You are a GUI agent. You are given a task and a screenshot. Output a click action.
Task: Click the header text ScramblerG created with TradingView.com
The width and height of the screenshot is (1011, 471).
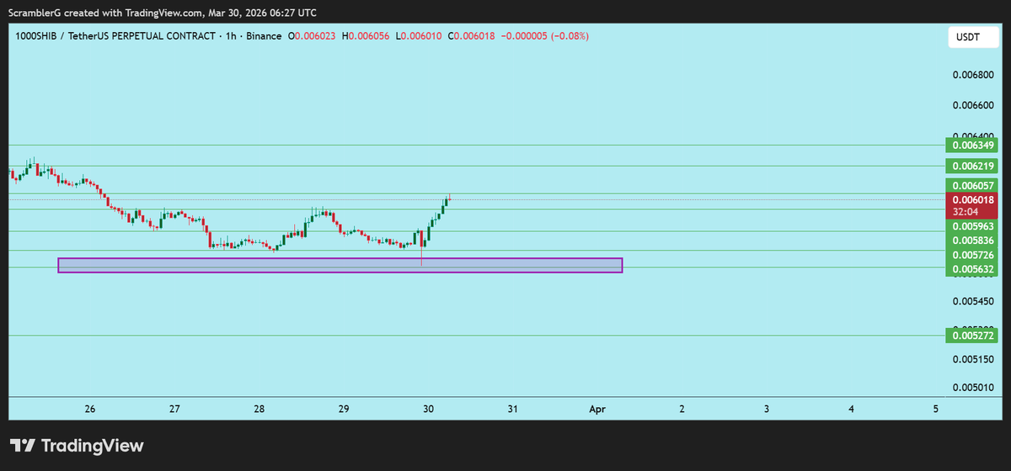click(105, 12)
